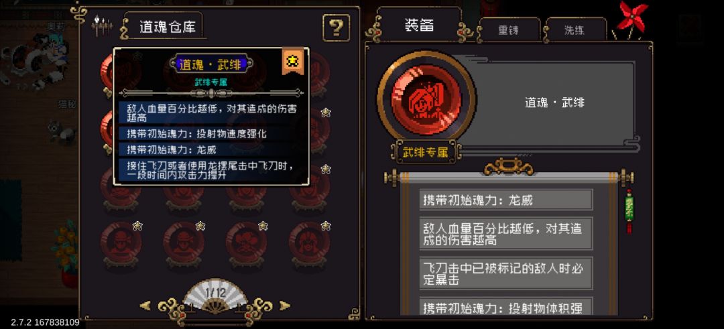724x329 pixels.
Task: Select the large equipped 道魂·武绯 soul orb
Action: pos(426,99)
